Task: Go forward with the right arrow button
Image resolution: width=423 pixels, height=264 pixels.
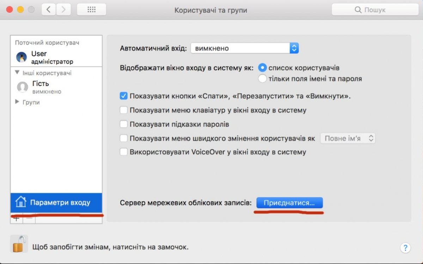Action: (63, 10)
